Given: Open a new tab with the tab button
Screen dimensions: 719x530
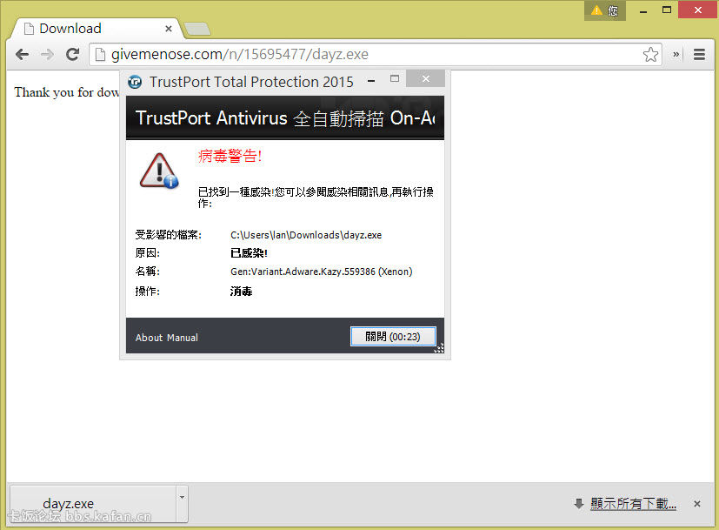Looking at the screenshot, I should click(x=196, y=29).
